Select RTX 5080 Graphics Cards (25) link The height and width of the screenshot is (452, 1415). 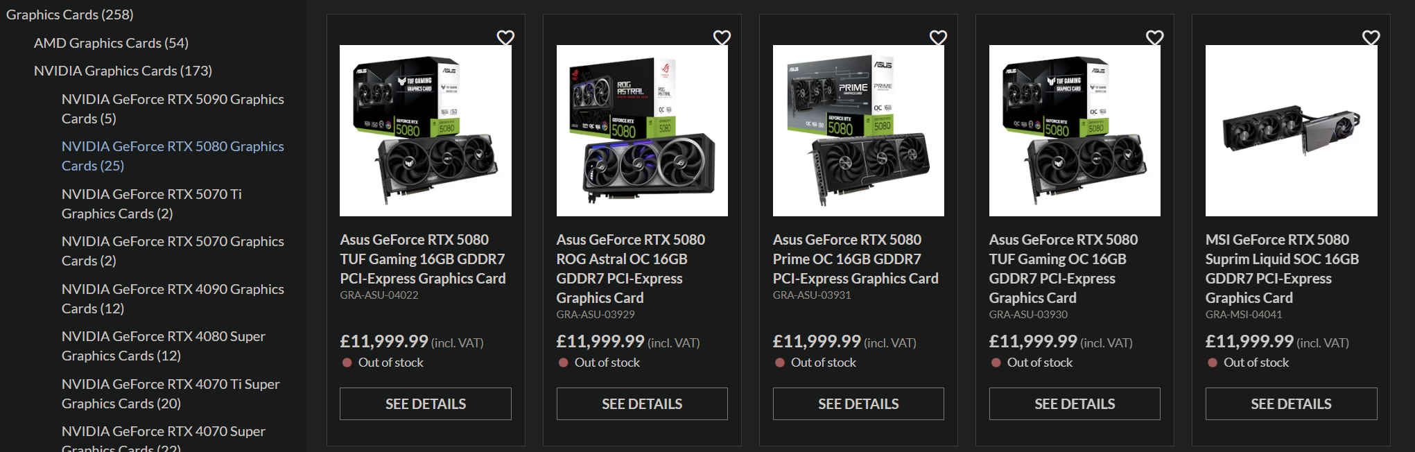[173, 156]
